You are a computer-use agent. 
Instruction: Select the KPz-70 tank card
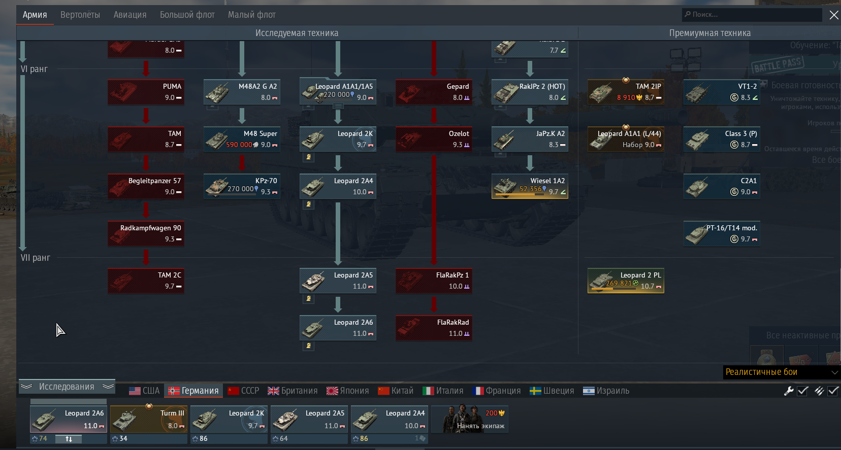(x=242, y=186)
